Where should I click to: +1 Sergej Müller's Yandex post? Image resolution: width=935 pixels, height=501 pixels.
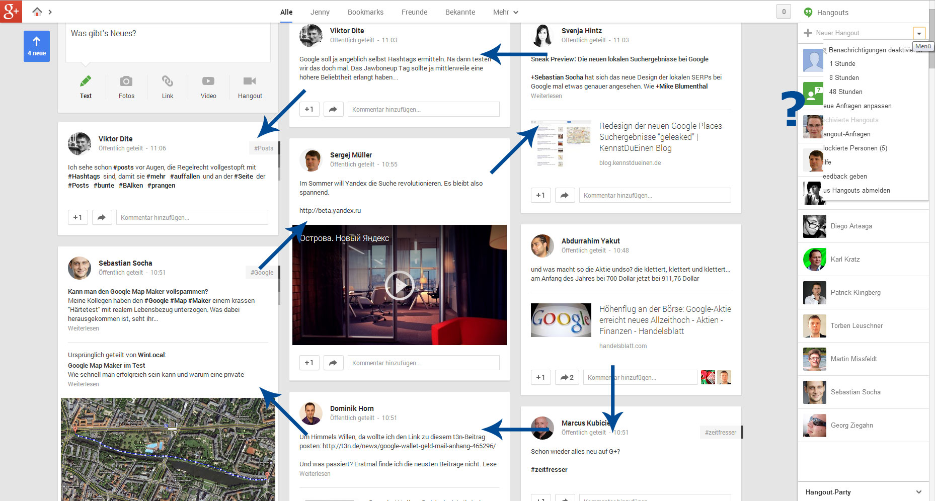point(309,363)
